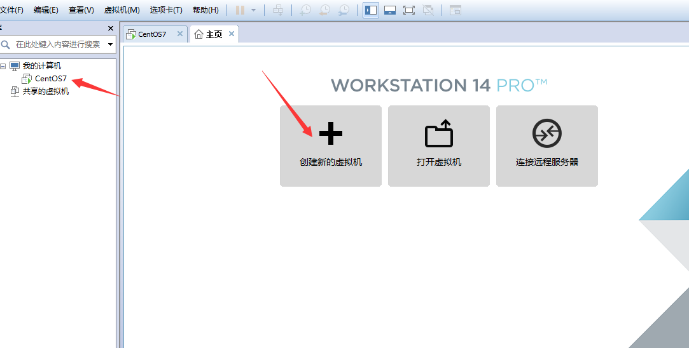Click the full screen mode icon
The image size is (689, 348).
tap(409, 10)
